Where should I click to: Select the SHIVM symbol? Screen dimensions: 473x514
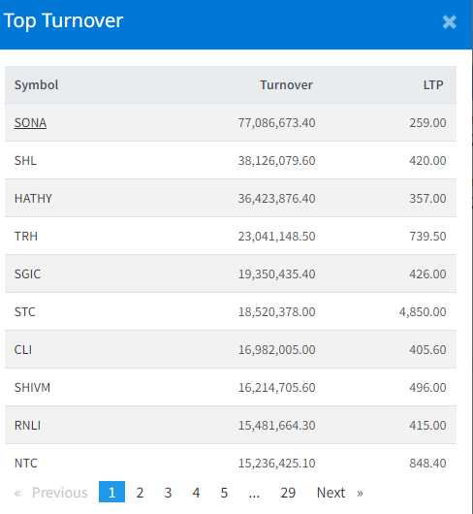tap(32, 388)
